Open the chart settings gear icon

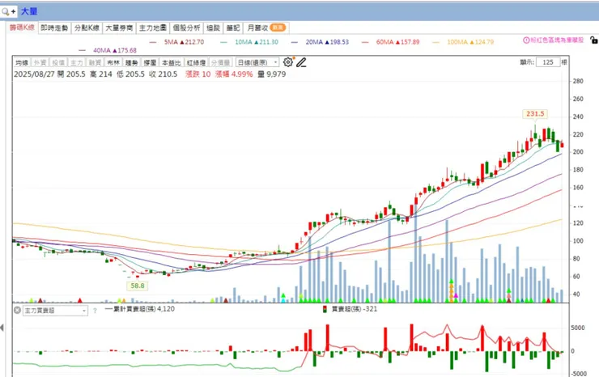288,61
